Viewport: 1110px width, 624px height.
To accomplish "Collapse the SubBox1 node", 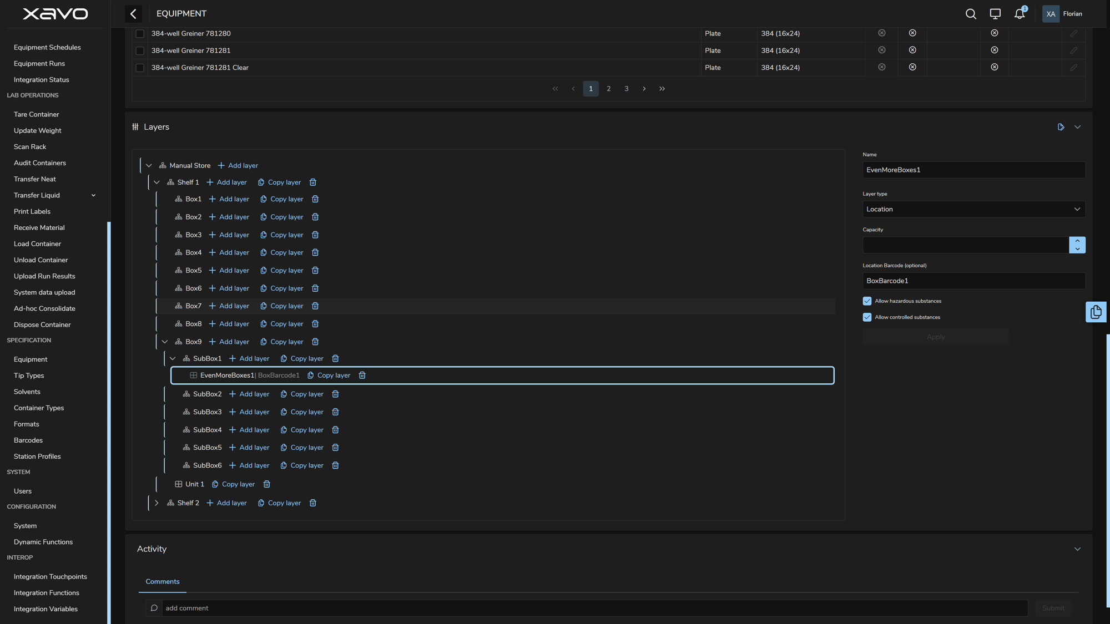I will [173, 359].
